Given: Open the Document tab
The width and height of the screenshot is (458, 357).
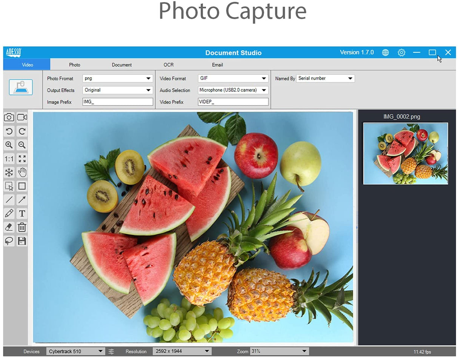Looking at the screenshot, I should [x=121, y=65].
